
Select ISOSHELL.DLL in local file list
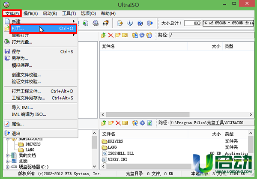118,153
